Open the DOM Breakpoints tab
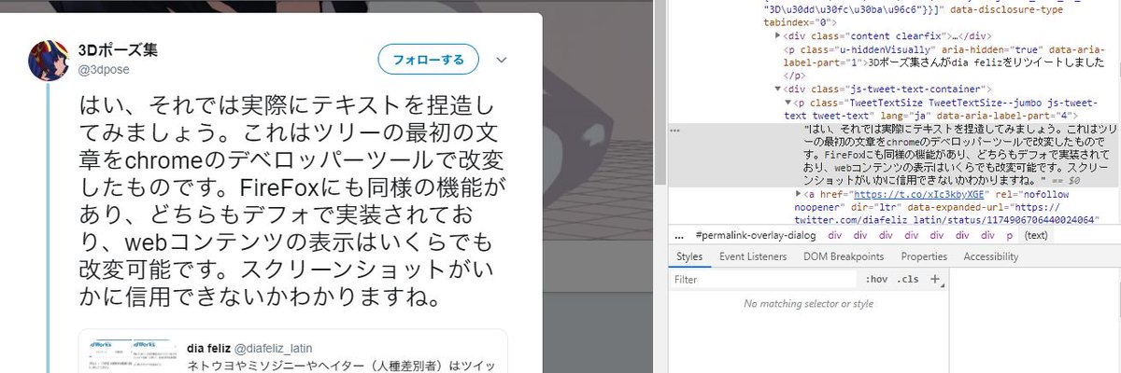Viewport: 1121px width, 373px height. coord(844,256)
